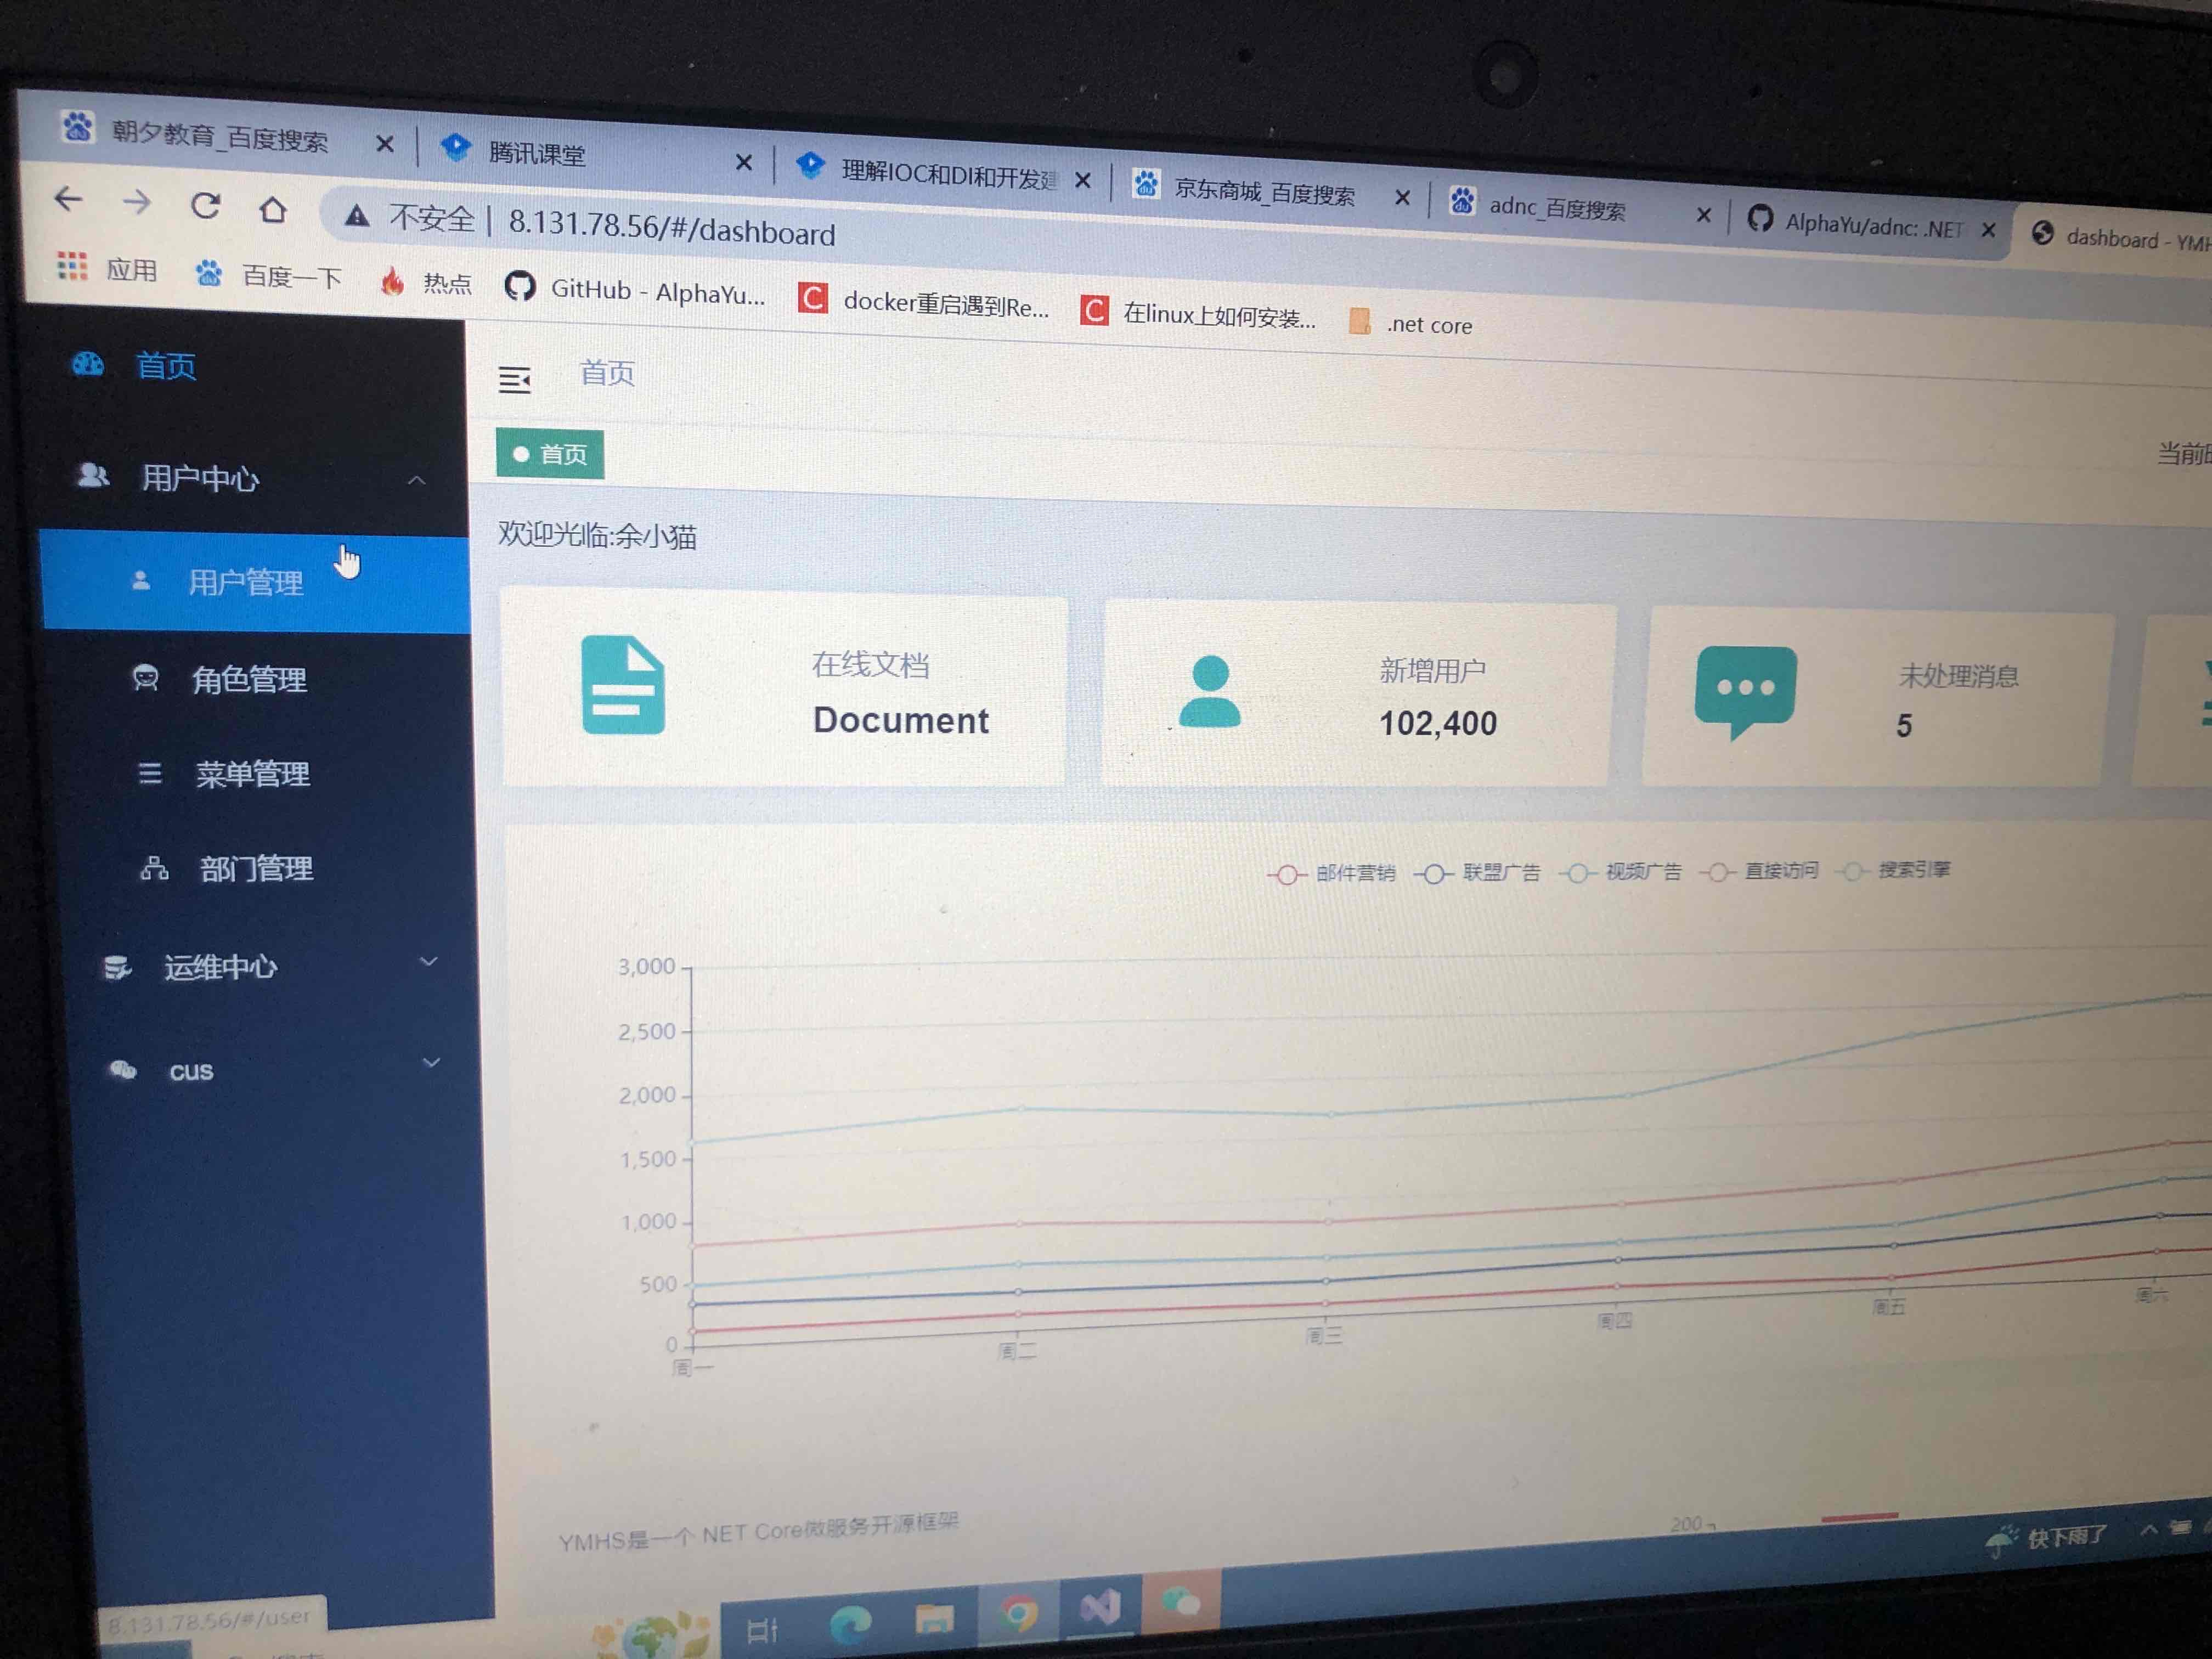Toggle sidebar with the hamburger icon
The height and width of the screenshot is (1659, 2212).
(x=515, y=380)
